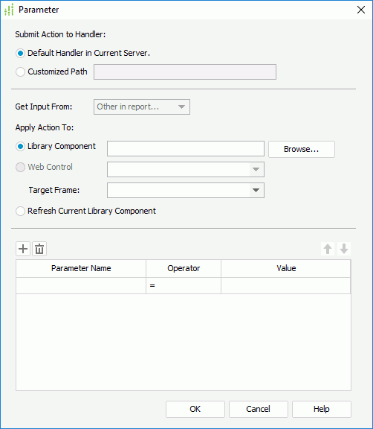This screenshot has height=429, width=373.
Task: Click the Cancel button
Action: pyautogui.click(x=258, y=409)
